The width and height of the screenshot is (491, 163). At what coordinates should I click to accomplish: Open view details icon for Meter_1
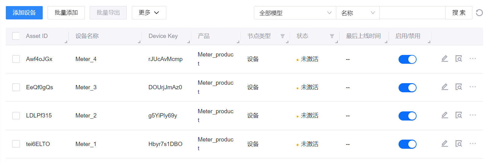point(459,143)
